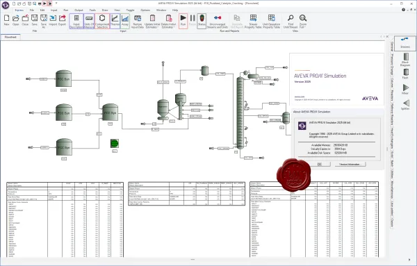
Task: Open the File menu
Action: point(32,10)
